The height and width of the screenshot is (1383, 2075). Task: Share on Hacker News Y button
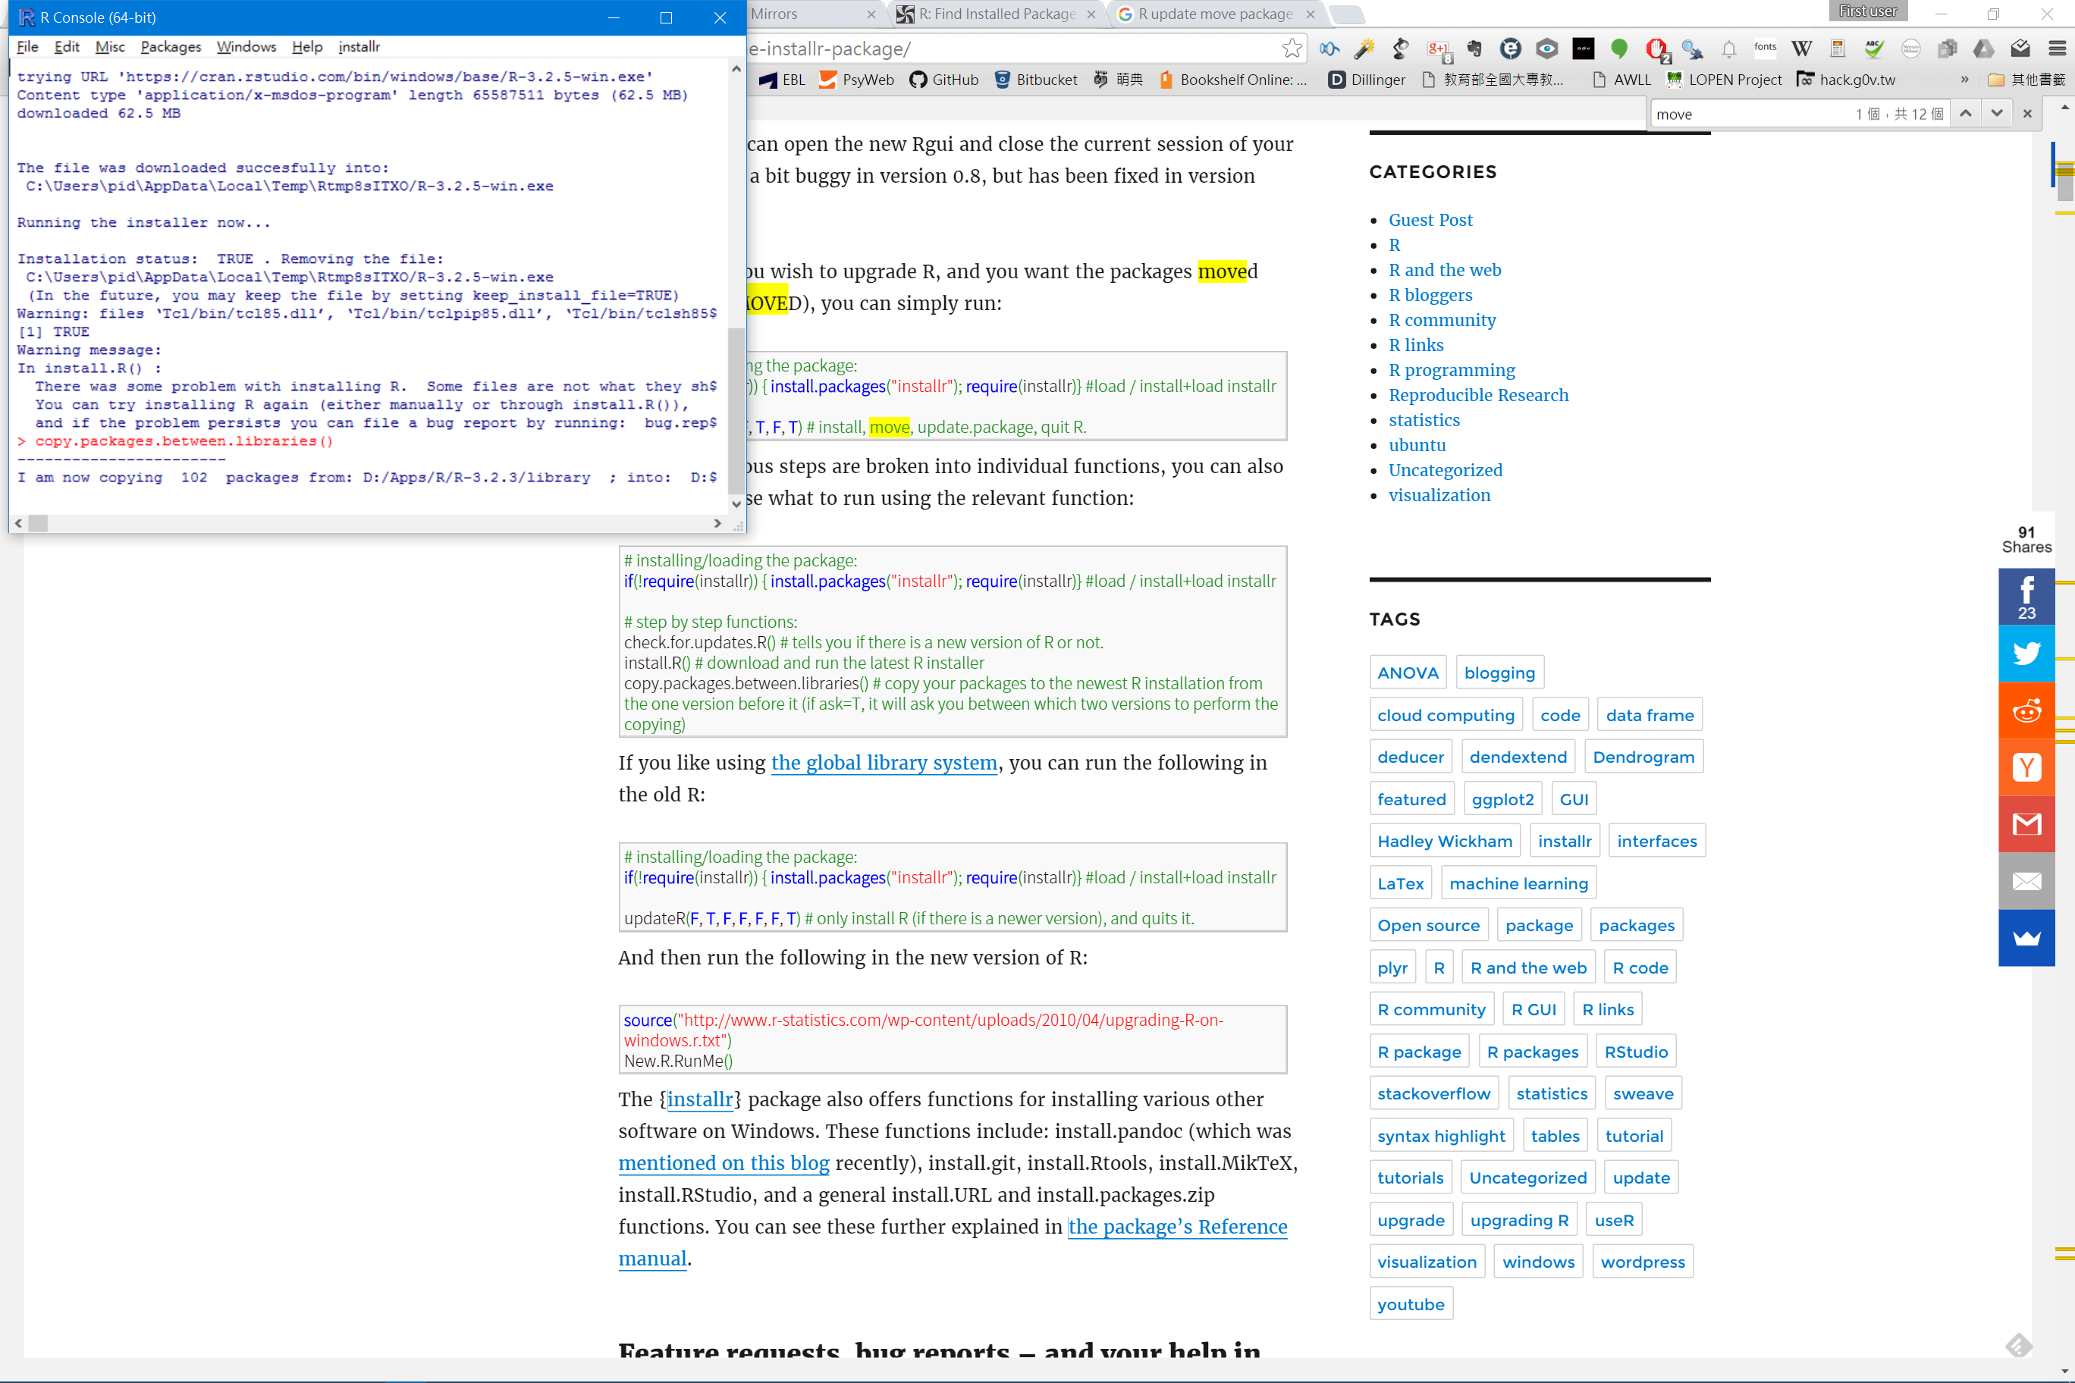pos(2026,767)
